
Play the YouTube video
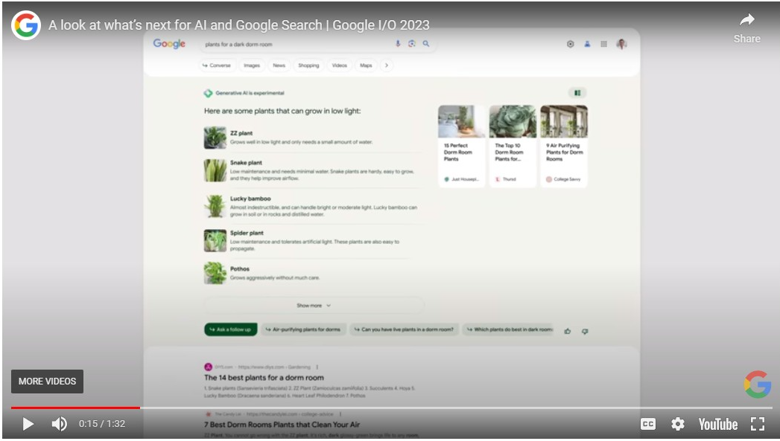click(x=28, y=424)
